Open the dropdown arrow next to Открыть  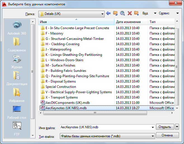[x=177, y=127]
